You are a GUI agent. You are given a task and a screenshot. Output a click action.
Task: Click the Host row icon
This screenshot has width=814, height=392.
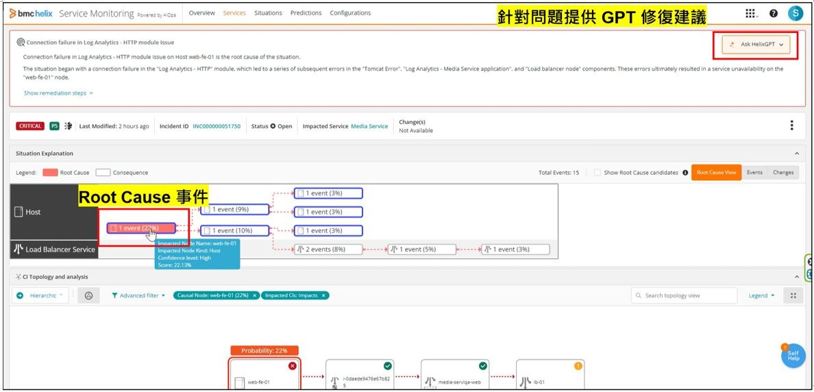pyautogui.click(x=18, y=212)
